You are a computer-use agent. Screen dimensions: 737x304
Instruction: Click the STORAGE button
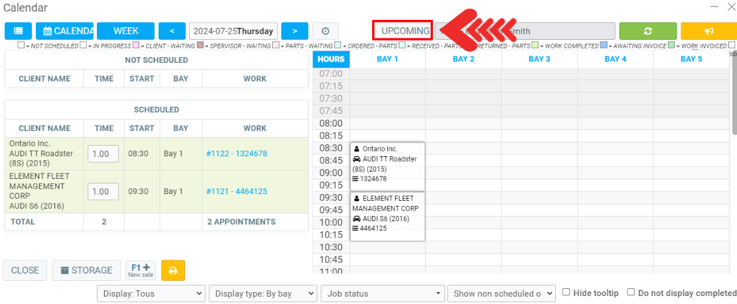tap(86, 270)
